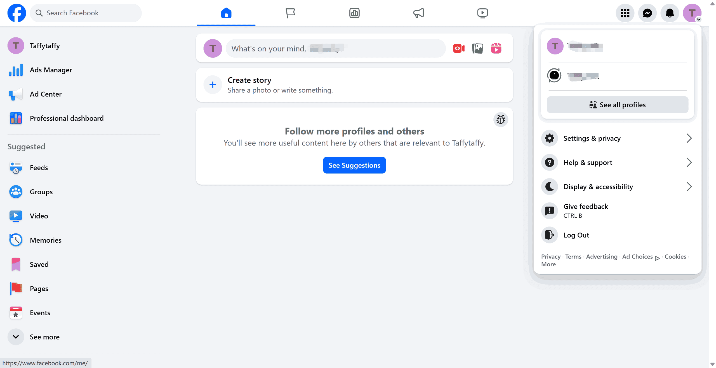Viewport: 716px width, 368px height.
Task: Start a live video post
Action: (459, 49)
